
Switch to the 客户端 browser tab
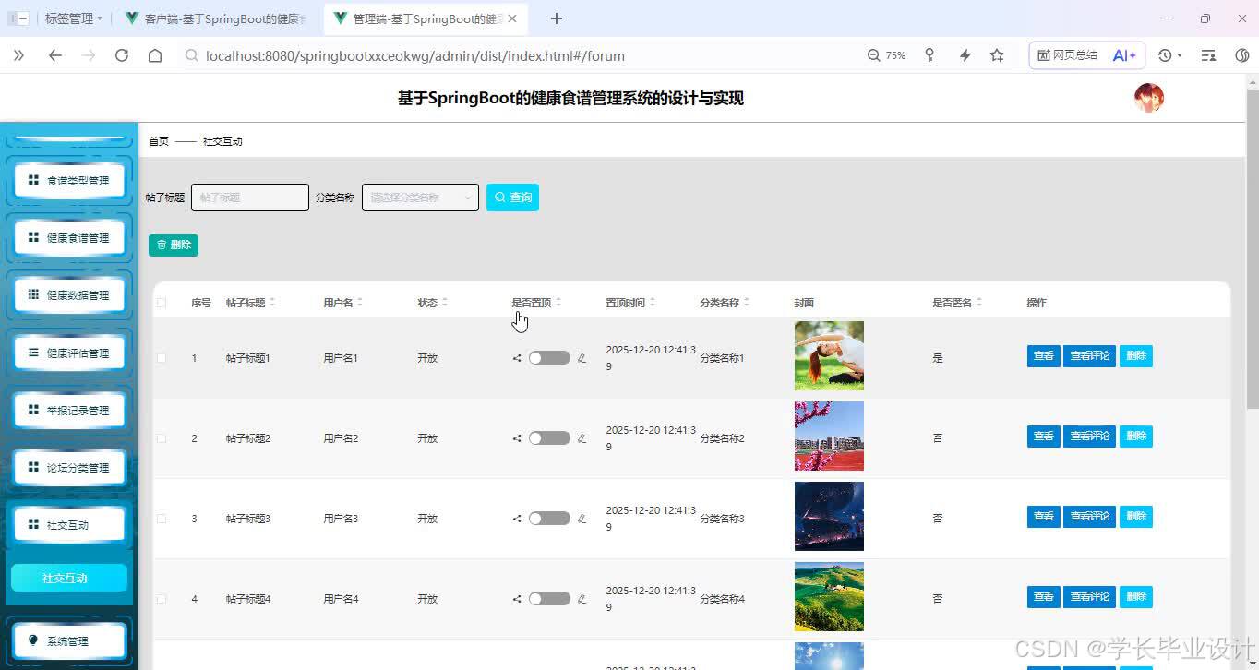(x=219, y=18)
